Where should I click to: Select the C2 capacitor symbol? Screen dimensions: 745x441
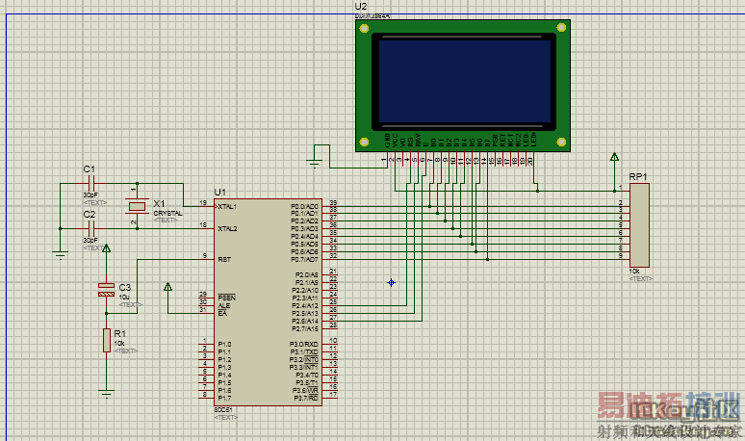pyautogui.click(x=90, y=228)
